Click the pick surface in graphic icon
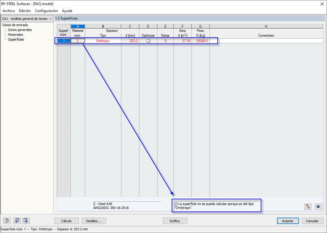The height and width of the screenshot is (233, 327). pyautogui.click(x=308, y=206)
